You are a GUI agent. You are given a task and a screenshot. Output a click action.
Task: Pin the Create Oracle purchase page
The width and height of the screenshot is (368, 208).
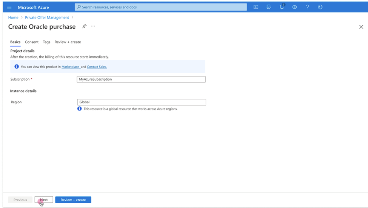[x=84, y=26]
